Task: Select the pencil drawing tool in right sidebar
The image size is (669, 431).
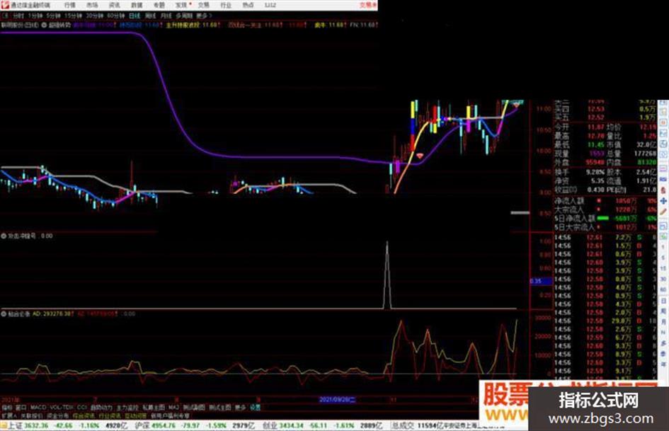Action: [663, 211]
